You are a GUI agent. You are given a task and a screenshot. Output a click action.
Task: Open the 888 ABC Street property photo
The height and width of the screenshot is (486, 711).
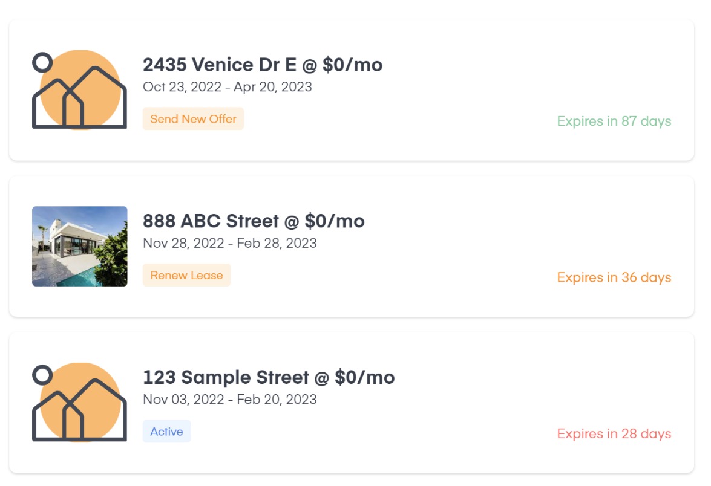tap(79, 246)
